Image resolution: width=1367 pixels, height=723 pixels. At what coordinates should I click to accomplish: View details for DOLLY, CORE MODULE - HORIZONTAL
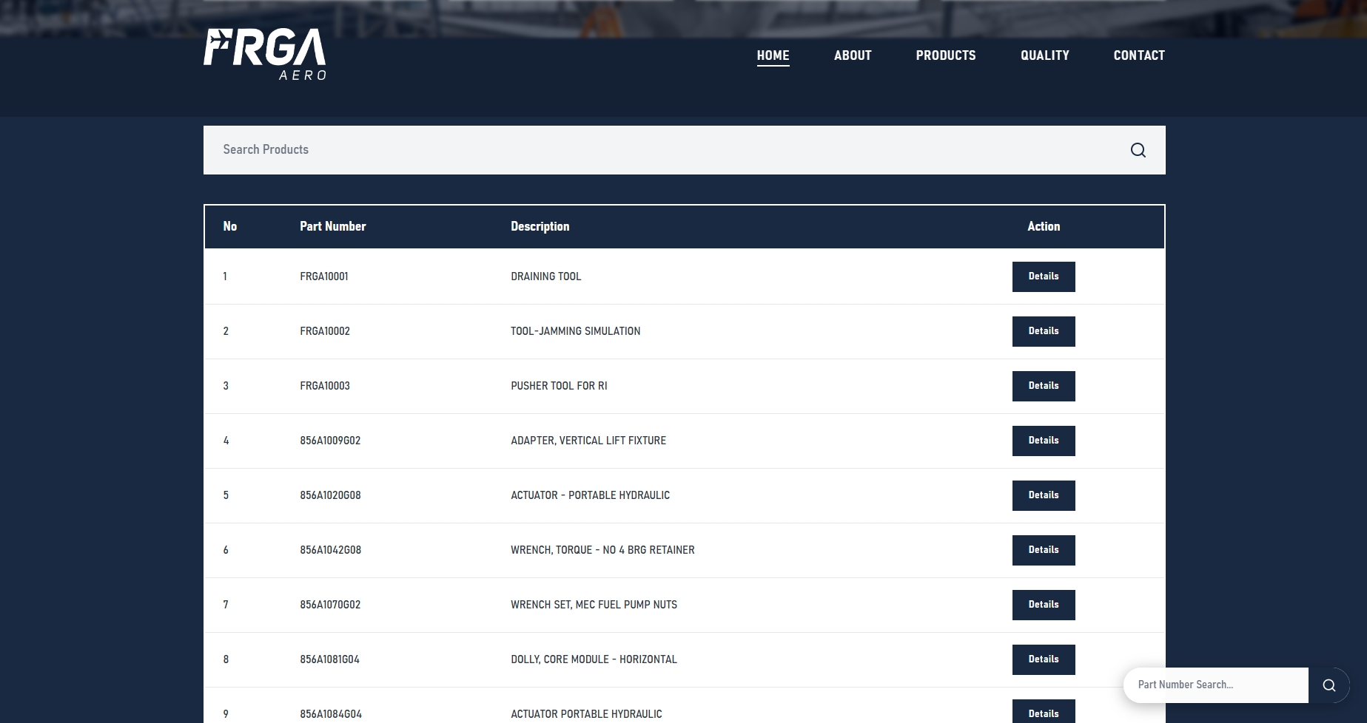pos(1043,659)
